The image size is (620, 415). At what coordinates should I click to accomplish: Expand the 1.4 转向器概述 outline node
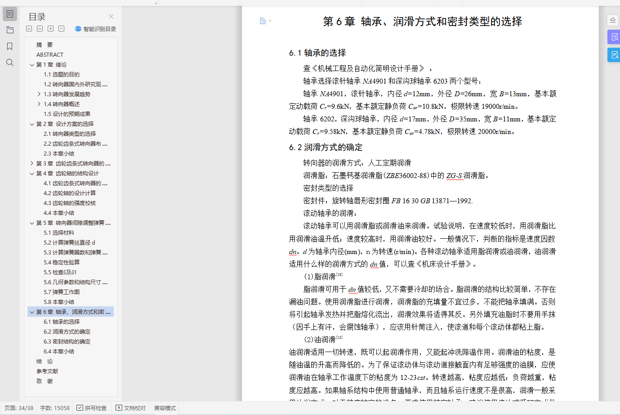click(39, 104)
